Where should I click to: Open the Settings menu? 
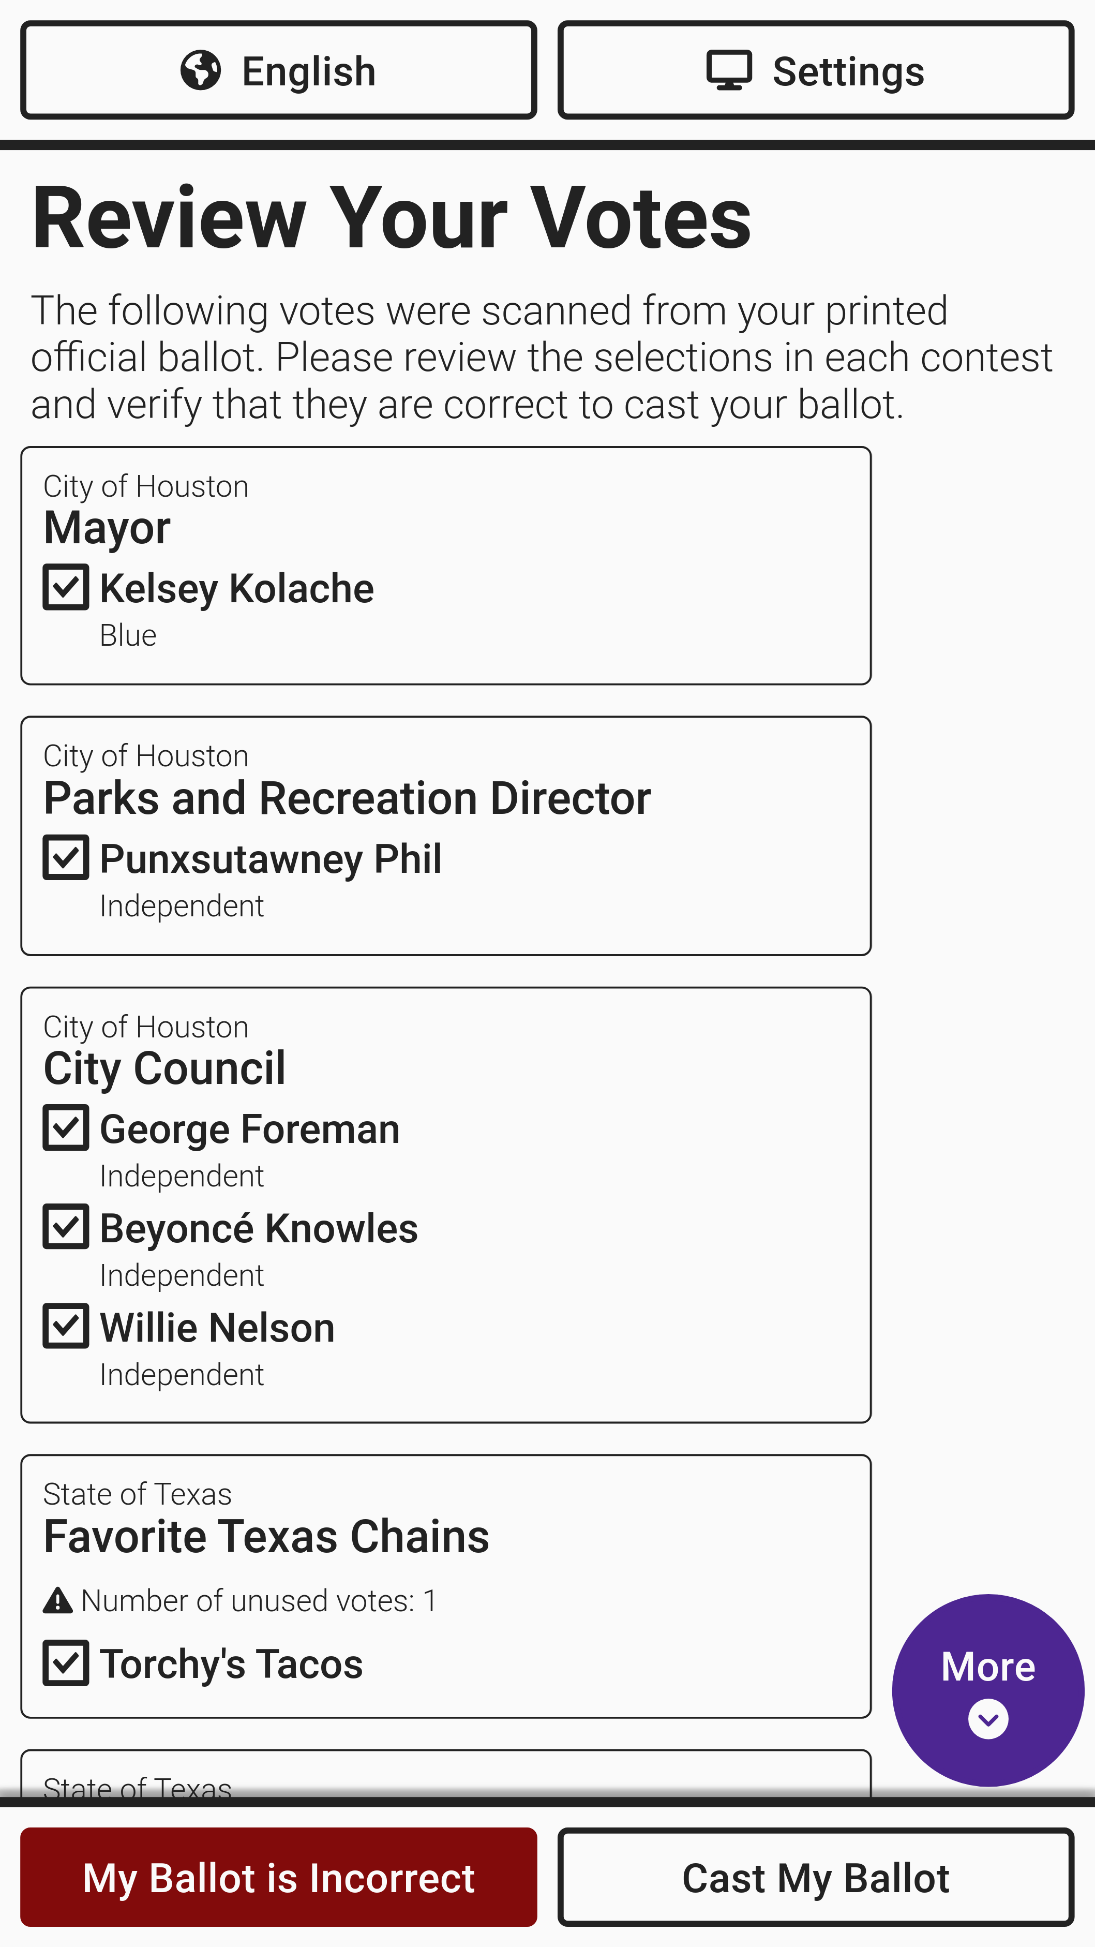click(815, 70)
